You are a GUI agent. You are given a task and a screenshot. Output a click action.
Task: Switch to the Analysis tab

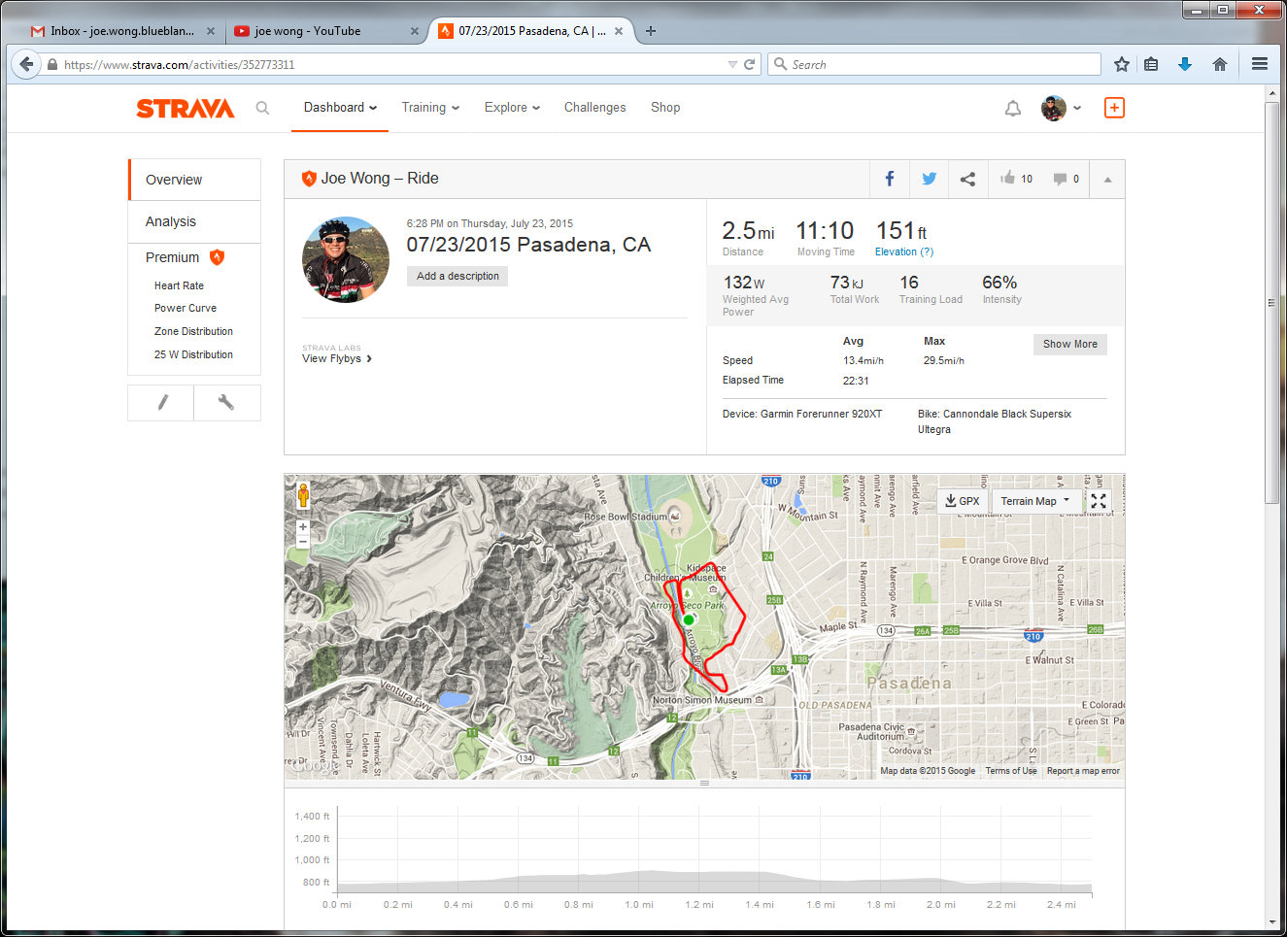click(171, 221)
